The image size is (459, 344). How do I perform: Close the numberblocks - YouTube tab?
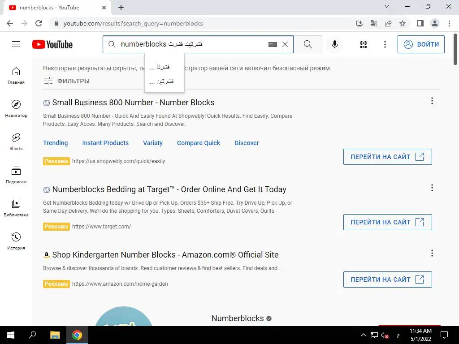coord(104,8)
